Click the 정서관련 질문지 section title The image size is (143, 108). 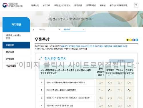[x=55, y=58]
